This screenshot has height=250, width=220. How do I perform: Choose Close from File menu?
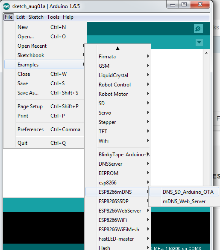[44, 74]
